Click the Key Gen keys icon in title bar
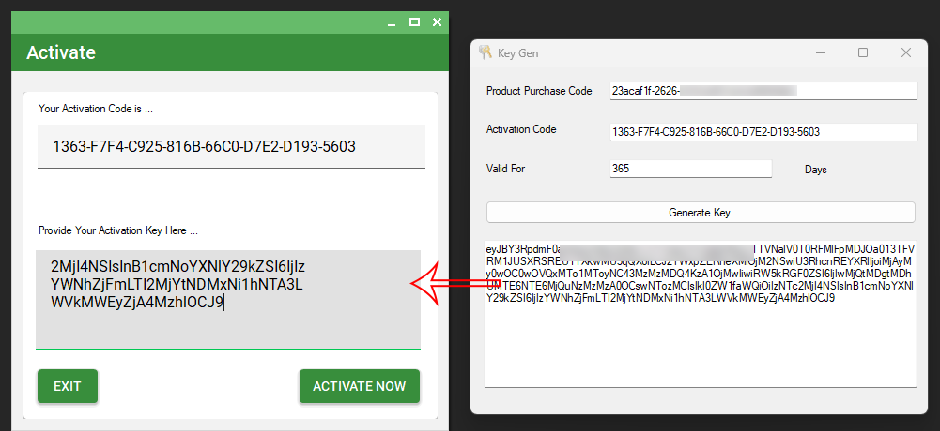The image size is (940, 431). (485, 53)
